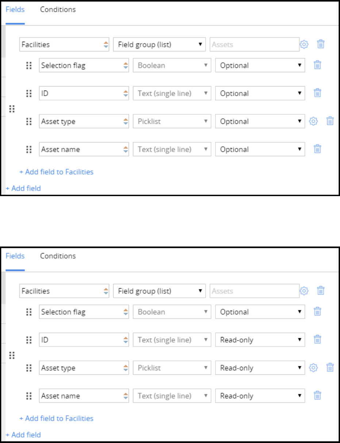Delete the Selection flag row in the lower panel
This screenshot has height=443, width=340.
coord(317,312)
